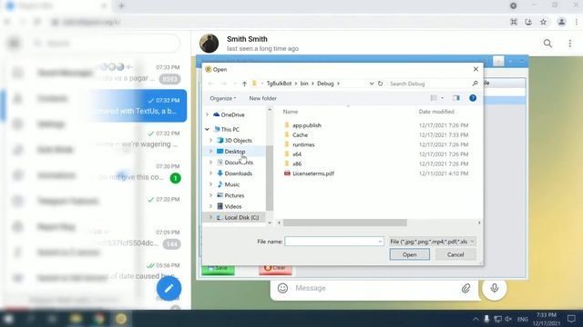
Task: Select Pictures in the navigation tree
Action: coord(234,195)
